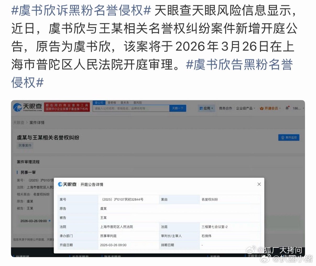Image resolution: width=316 pixels, height=266 pixels.
Task: Click the TianYanCha logo in the header
Action: (27, 107)
